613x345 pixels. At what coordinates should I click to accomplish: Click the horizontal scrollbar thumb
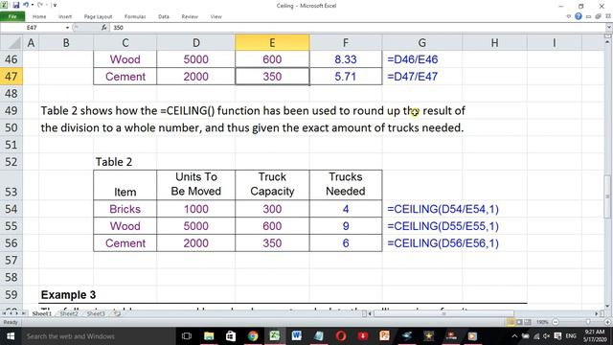point(443,313)
